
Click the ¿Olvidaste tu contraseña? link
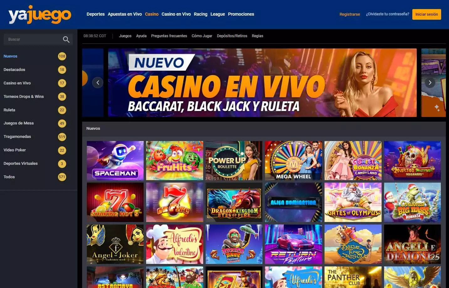click(x=388, y=14)
